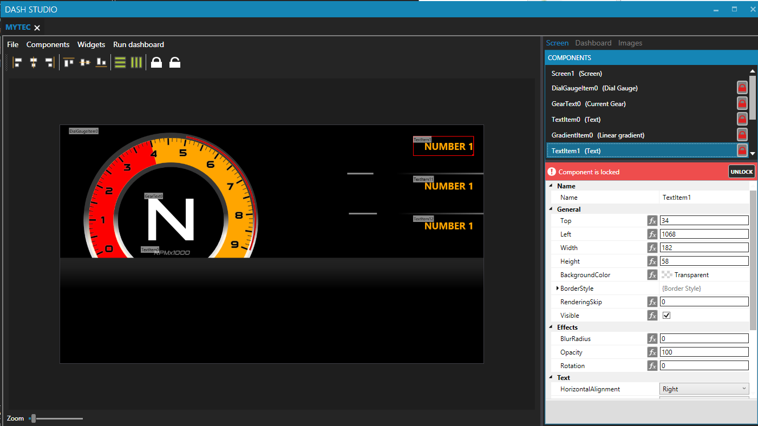758x426 pixels.
Task: Collapse the General property section
Action: 551,209
